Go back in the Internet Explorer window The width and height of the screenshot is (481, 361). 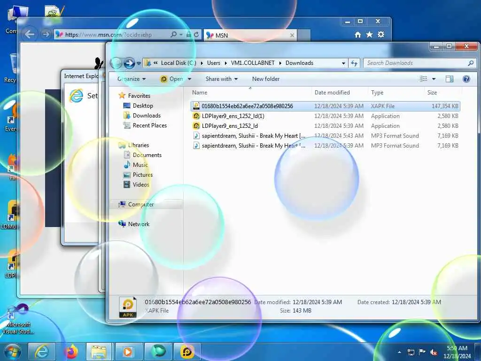click(30, 34)
